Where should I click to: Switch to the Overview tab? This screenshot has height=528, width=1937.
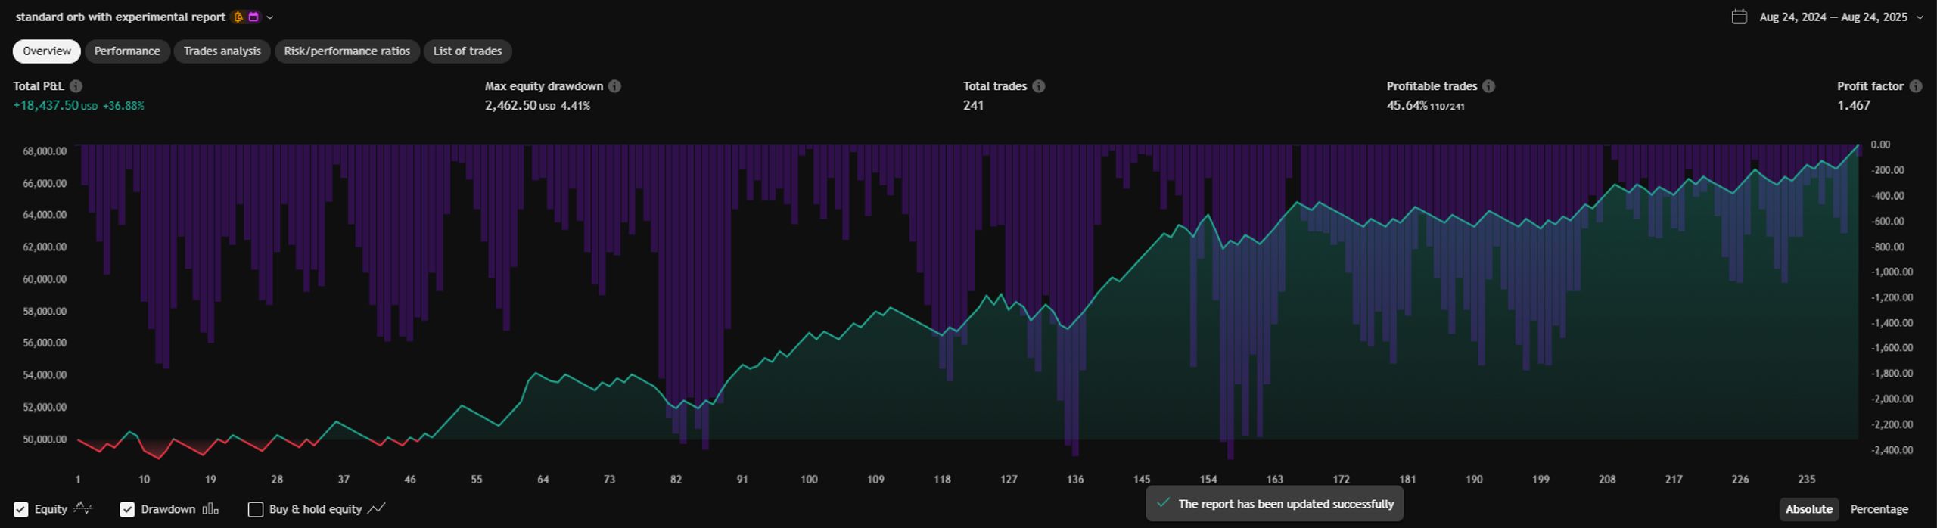(x=47, y=51)
